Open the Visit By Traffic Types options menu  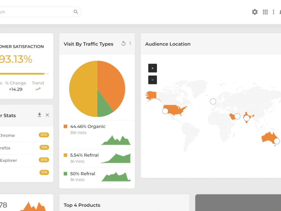click(130, 43)
